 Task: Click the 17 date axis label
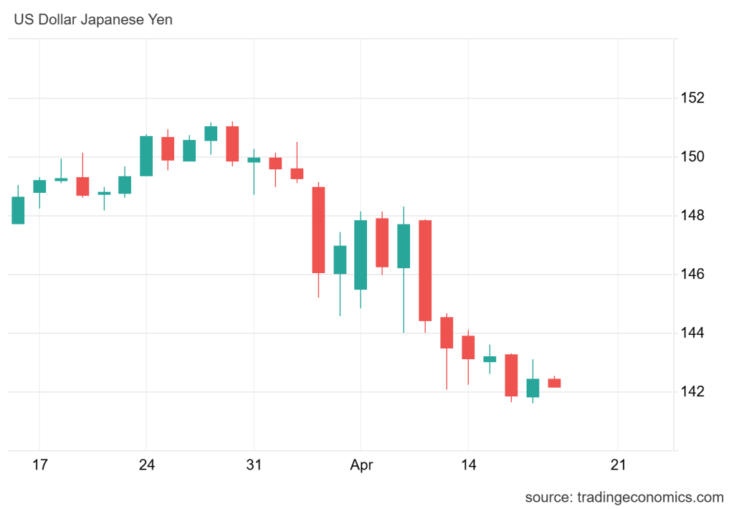pos(39,465)
